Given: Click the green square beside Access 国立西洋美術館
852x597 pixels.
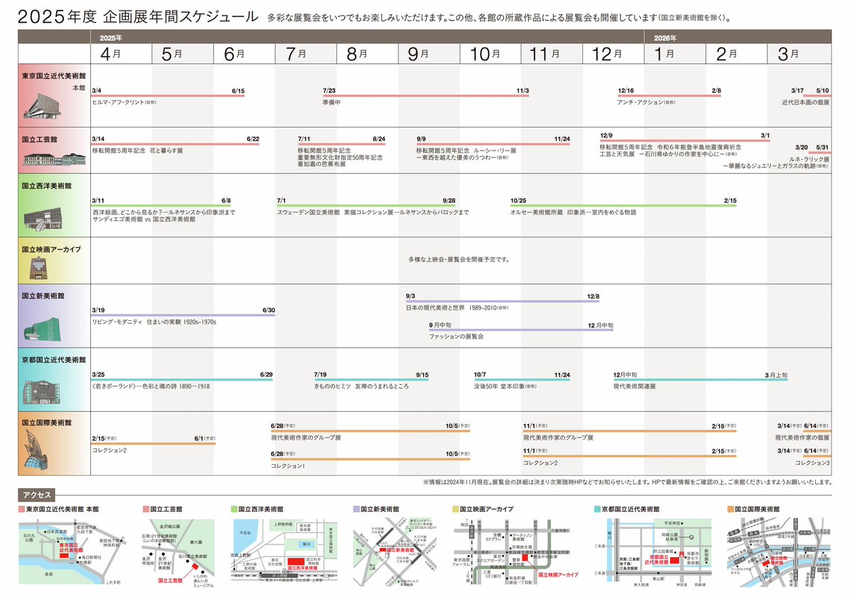Looking at the screenshot, I should 234,509.
